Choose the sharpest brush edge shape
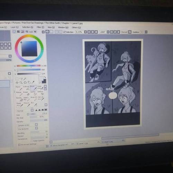Viewport: 173px width, 173px height. point(36,110)
